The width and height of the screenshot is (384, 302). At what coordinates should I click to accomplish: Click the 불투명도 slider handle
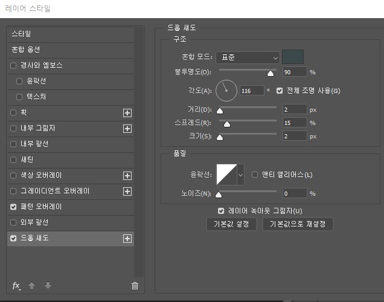270,73
